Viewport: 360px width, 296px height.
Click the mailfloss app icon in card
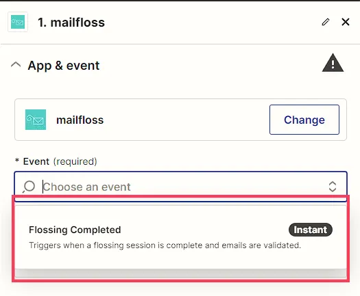pos(36,120)
